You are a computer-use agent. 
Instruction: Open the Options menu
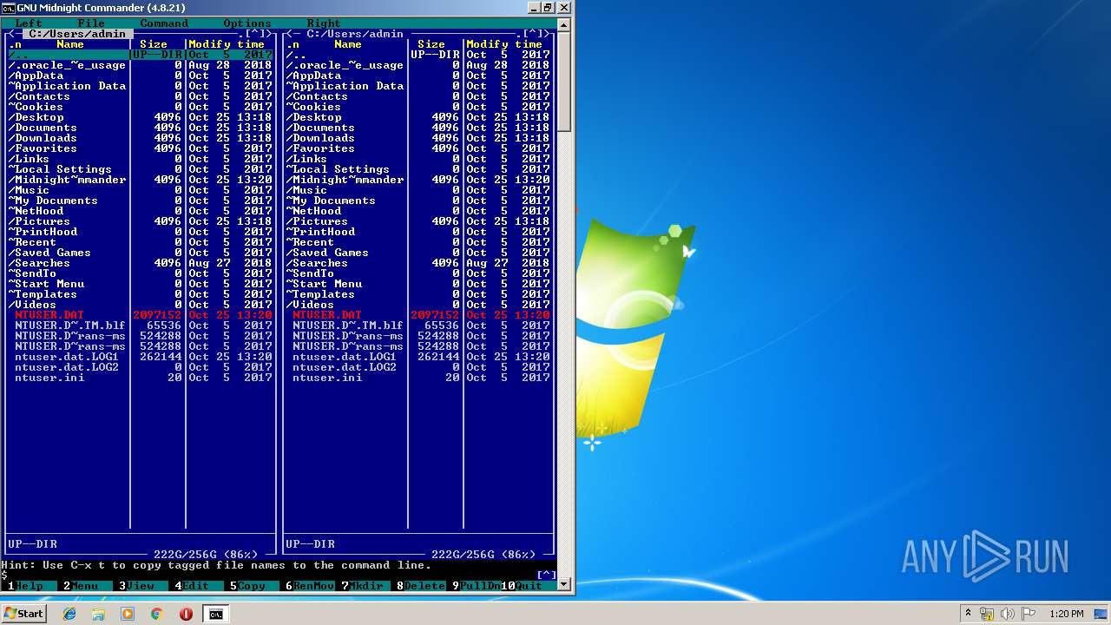247,23
